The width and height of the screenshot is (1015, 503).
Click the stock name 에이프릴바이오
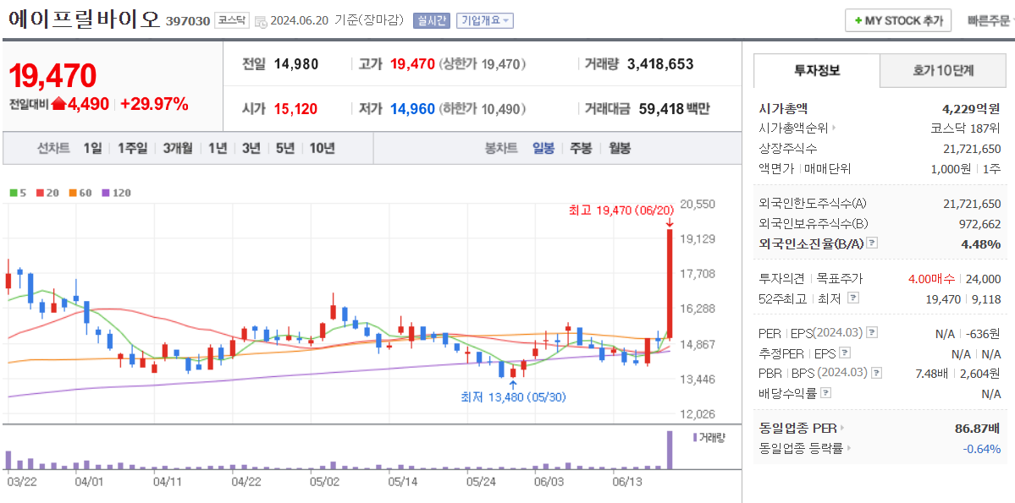pos(84,19)
